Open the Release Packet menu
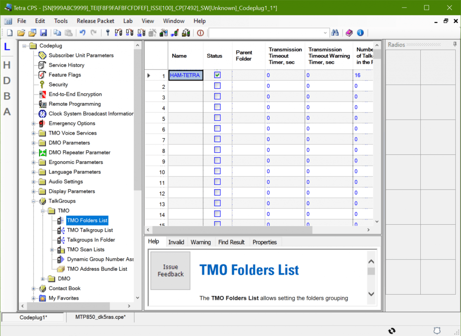 [x=95, y=21]
